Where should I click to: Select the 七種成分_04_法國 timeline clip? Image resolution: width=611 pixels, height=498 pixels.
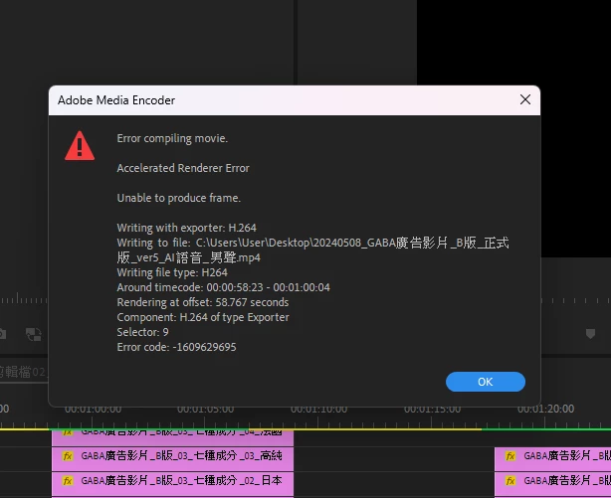(172, 437)
